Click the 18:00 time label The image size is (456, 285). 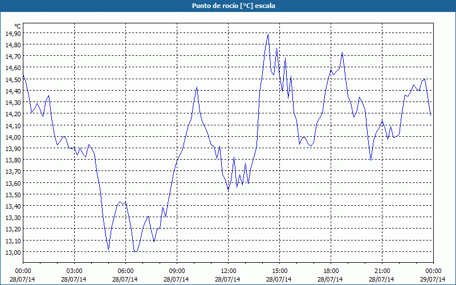click(331, 271)
